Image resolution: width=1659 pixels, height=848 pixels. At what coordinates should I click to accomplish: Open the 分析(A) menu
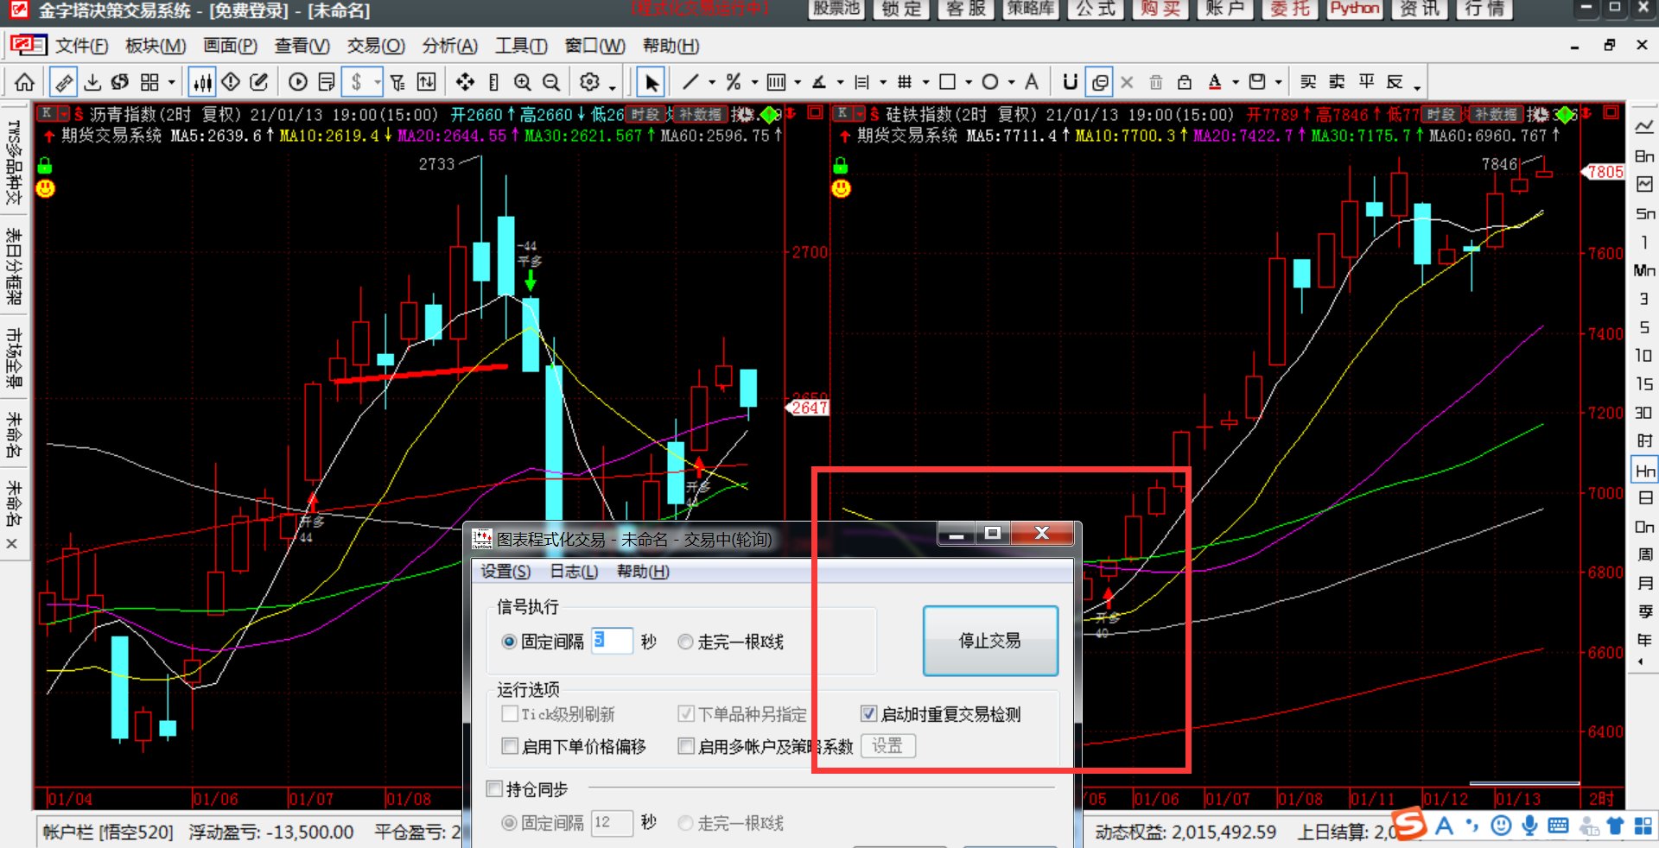click(x=450, y=46)
